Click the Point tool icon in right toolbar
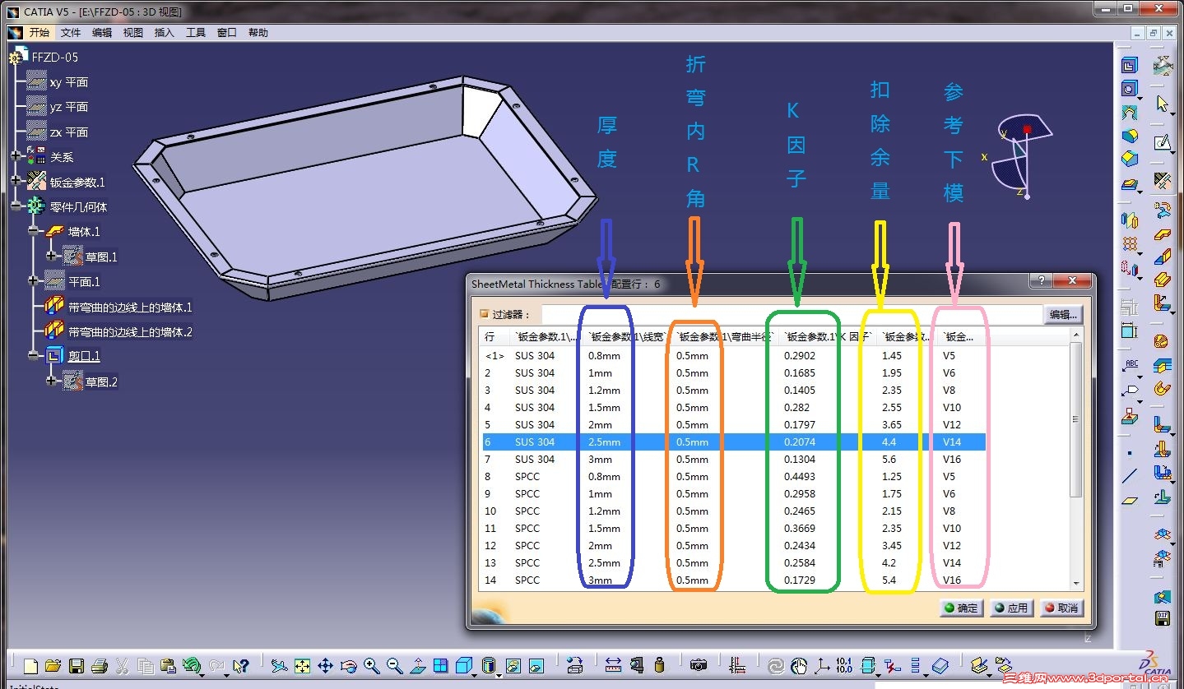The width and height of the screenshot is (1184, 689). coord(1131,452)
